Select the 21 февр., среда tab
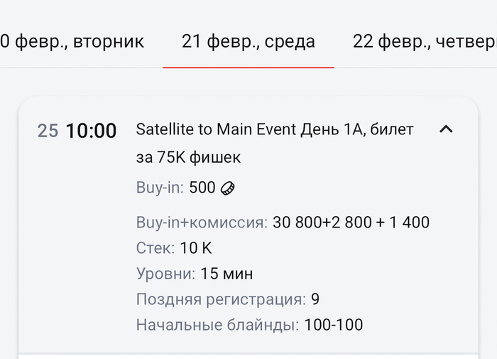 point(248,41)
